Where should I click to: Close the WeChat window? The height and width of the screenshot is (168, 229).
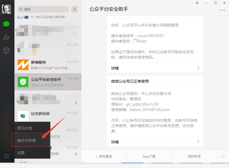pyautogui.click(x=224, y=3)
